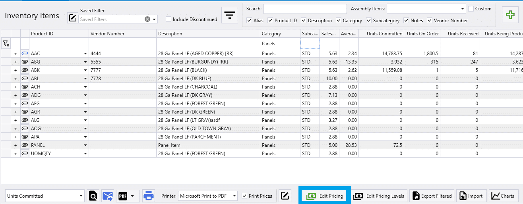Click attachment paperclip icon for PANEL row
This screenshot has height=204, width=523.
point(25,145)
